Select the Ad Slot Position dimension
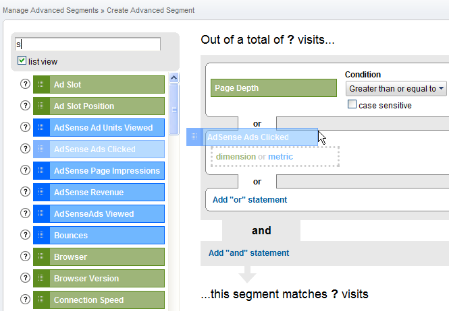 (x=99, y=106)
